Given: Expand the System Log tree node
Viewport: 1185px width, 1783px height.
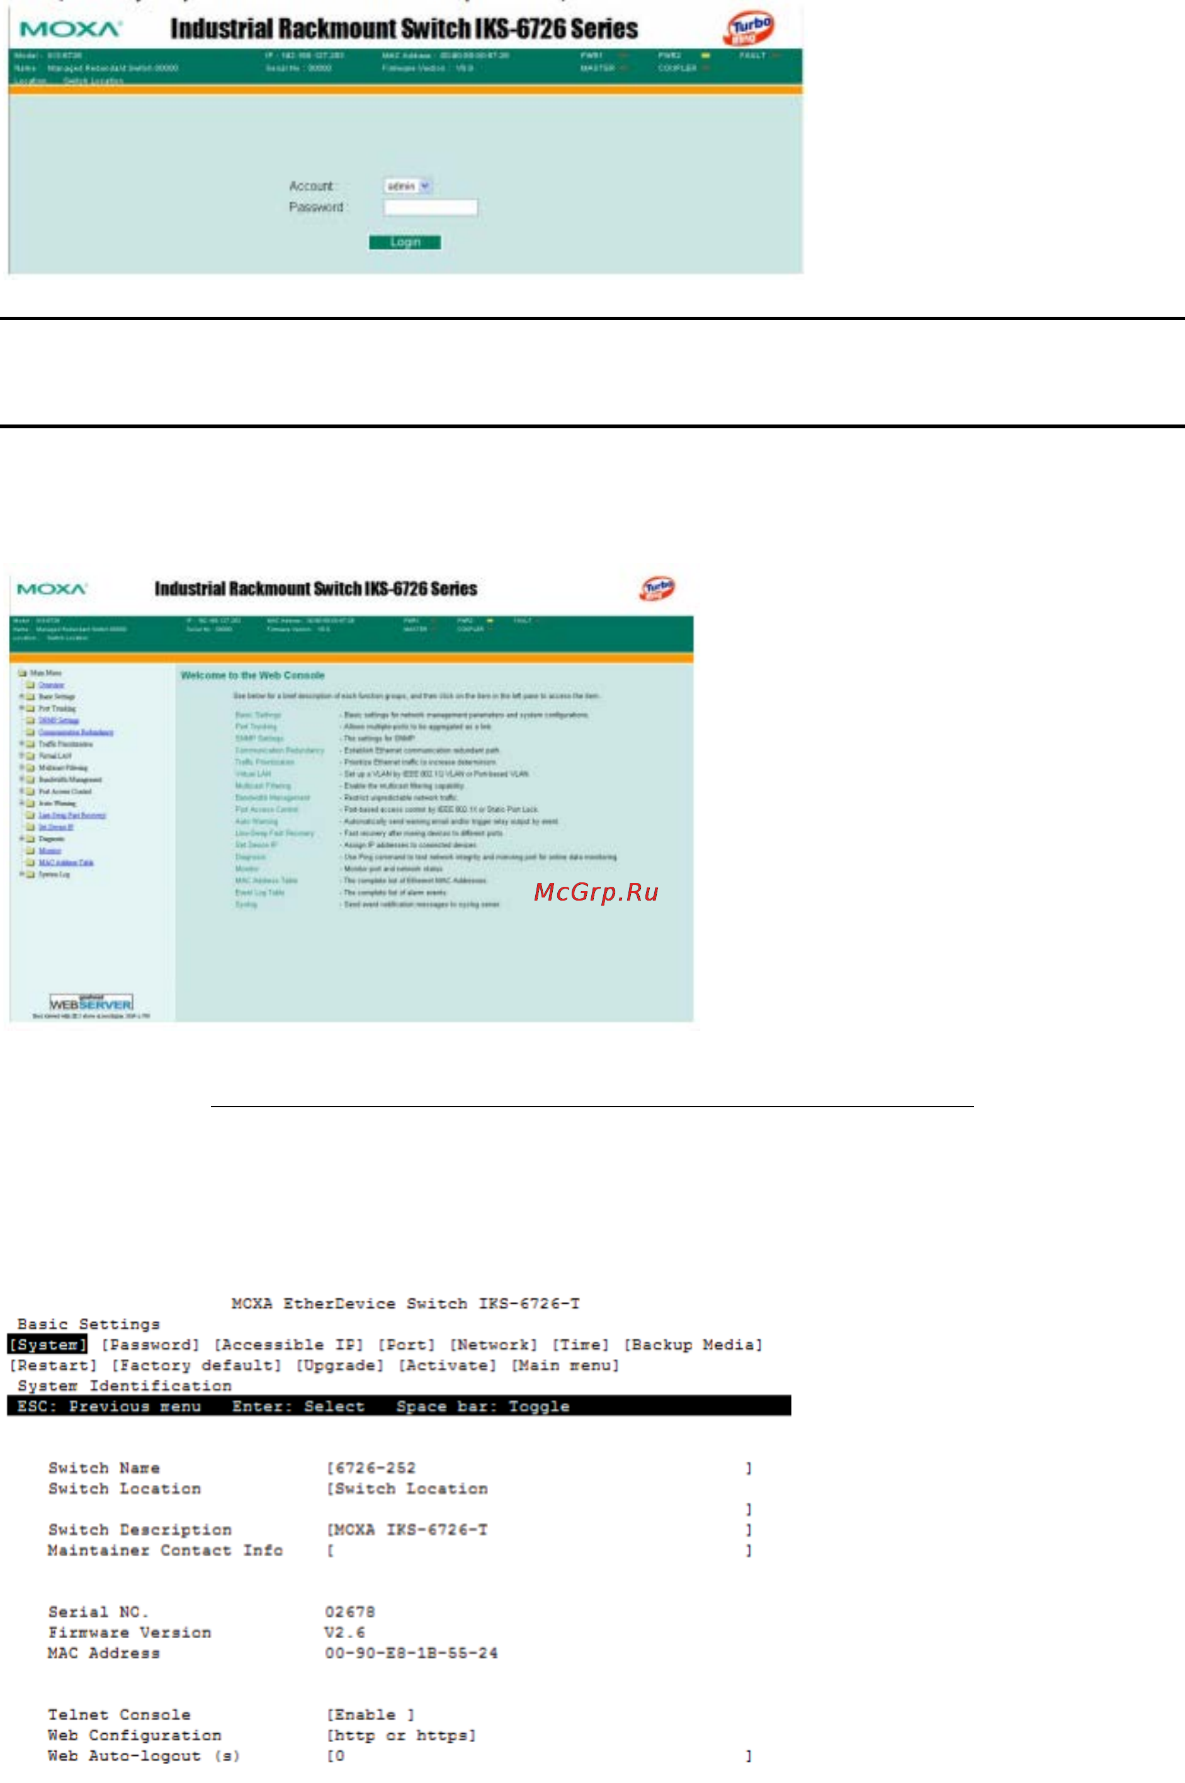Looking at the screenshot, I should [x=22, y=874].
